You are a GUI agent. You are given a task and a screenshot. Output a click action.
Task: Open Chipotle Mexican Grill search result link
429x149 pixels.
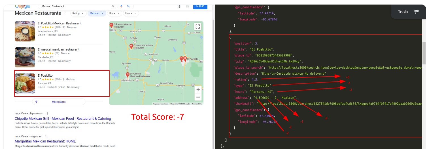pos(63,119)
